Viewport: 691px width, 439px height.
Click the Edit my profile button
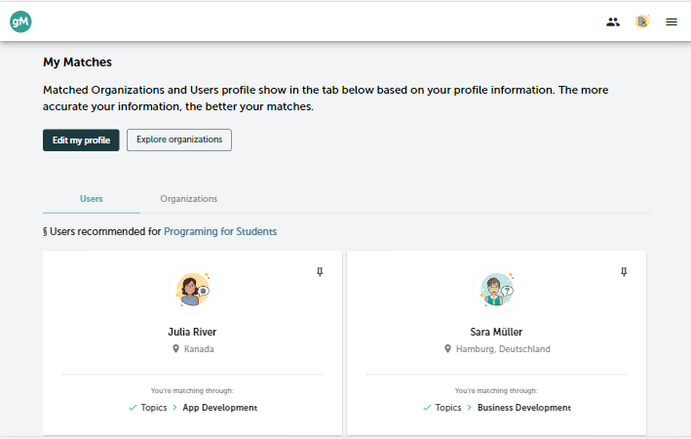pyautogui.click(x=81, y=140)
